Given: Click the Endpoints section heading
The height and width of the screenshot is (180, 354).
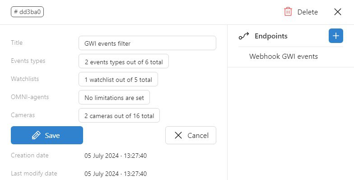Looking at the screenshot, I should [x=271, y=36].
